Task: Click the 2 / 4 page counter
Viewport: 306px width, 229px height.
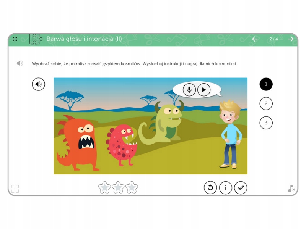Action: 273,39
